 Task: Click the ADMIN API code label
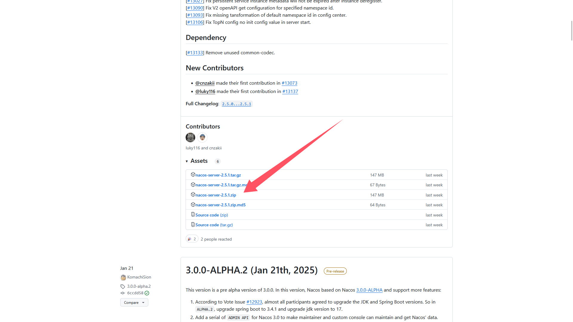coord(238,318)
